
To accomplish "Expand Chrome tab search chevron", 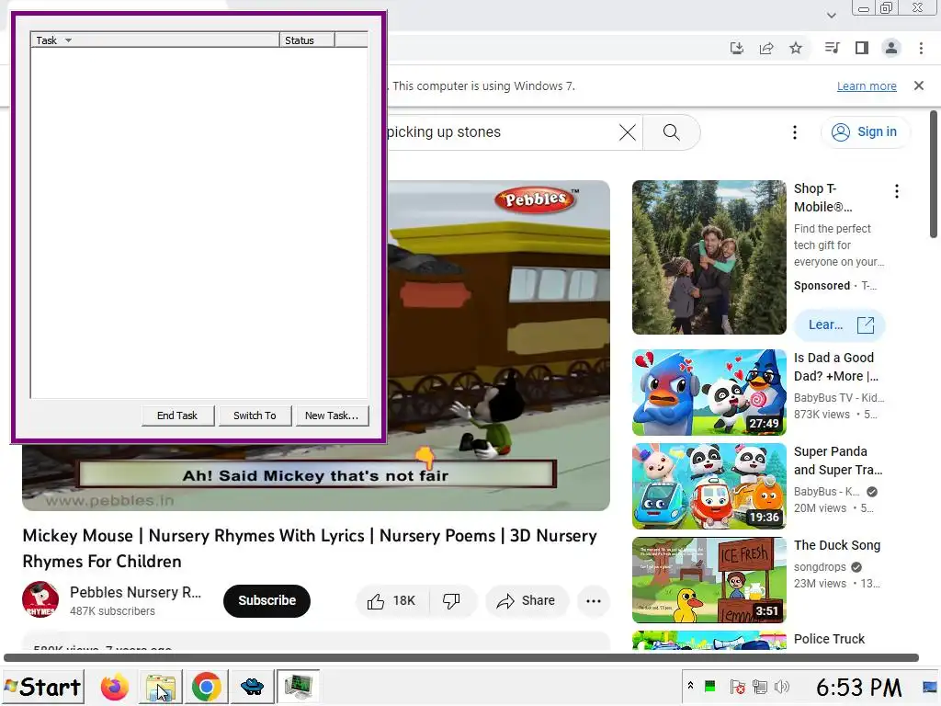I will click(831, 15).
